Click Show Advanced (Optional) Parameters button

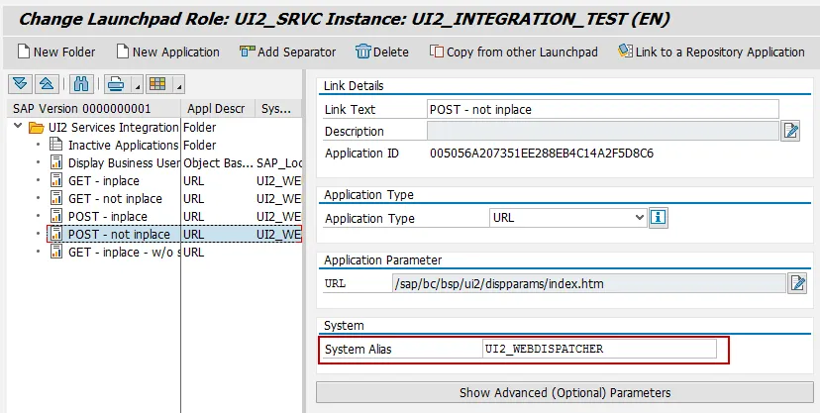564,392
